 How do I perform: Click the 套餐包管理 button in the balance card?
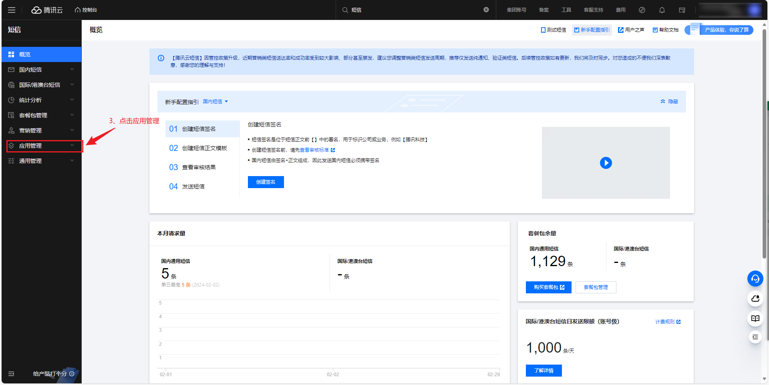click(x=596, y=287)
